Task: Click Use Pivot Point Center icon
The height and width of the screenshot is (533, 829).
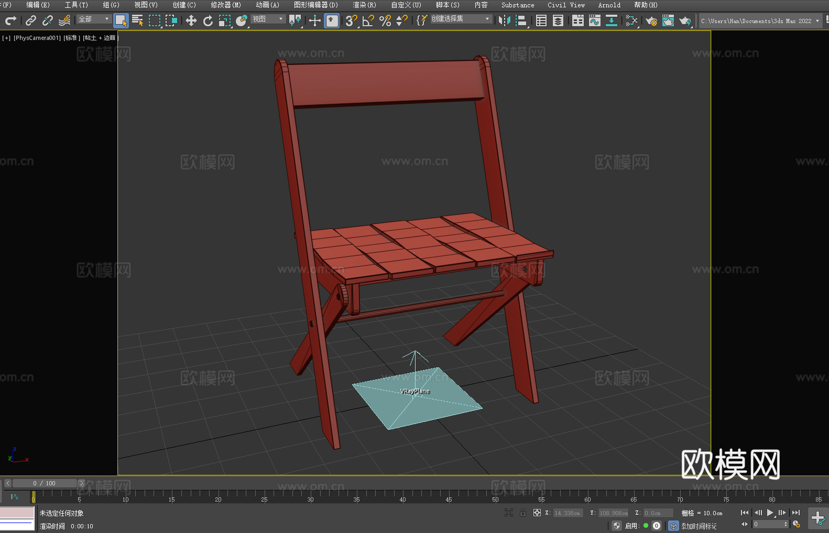Action: coord(295,20)
